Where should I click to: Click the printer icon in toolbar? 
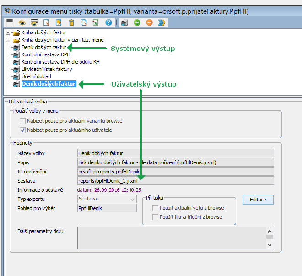pos(125,22)
